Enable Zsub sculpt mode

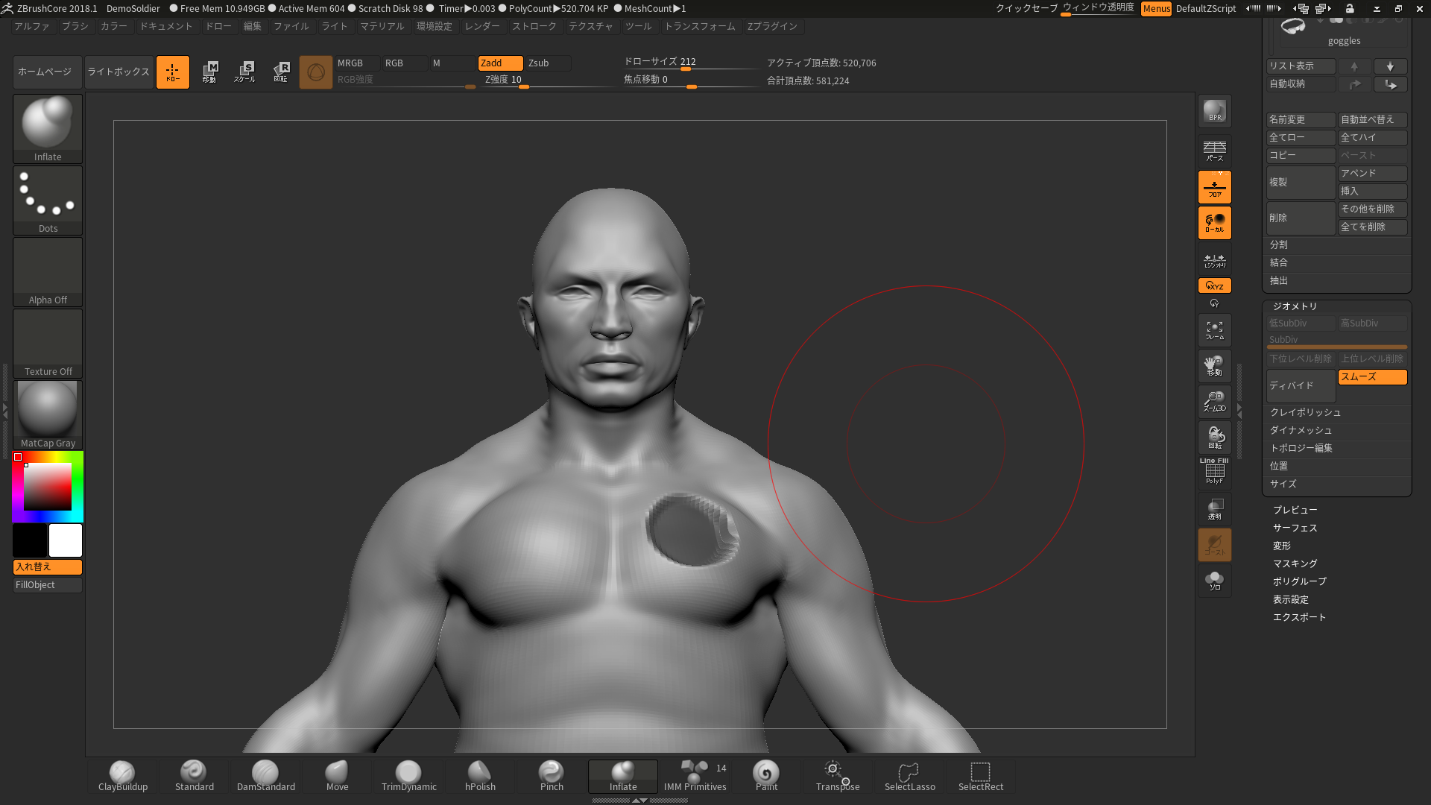click(548, 63)
